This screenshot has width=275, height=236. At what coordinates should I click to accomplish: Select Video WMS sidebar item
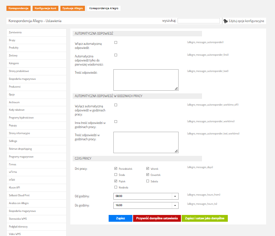pyautogui.click(x=36, y=234)
